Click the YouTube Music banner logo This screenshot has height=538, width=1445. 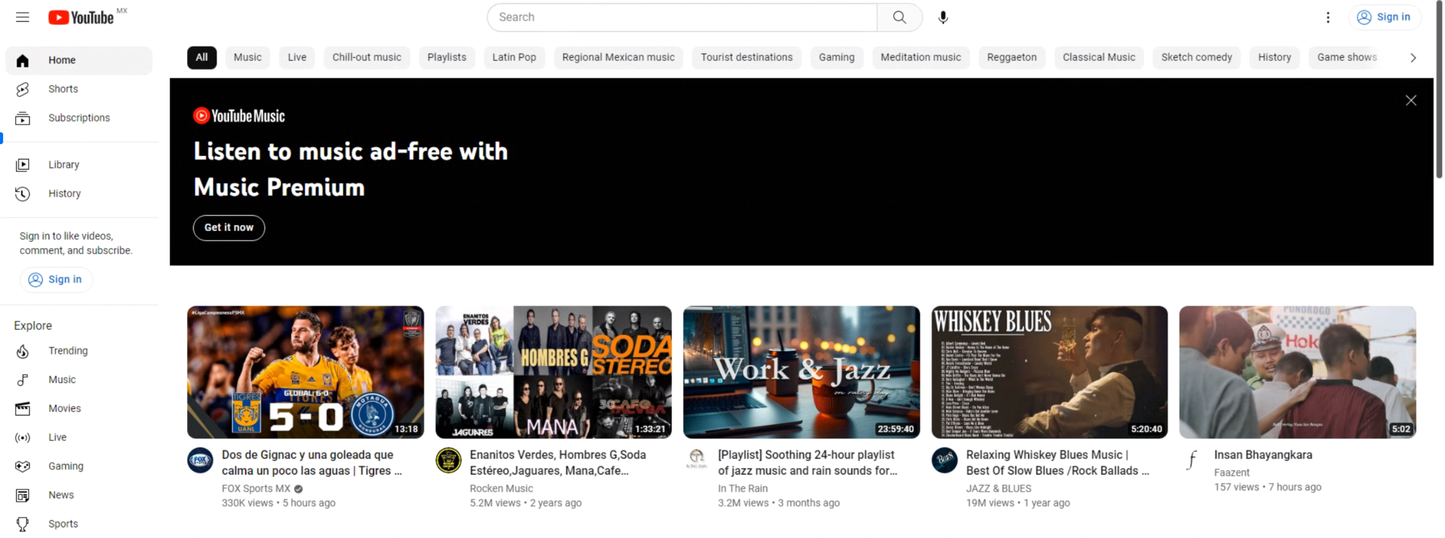tap(239, 116)
